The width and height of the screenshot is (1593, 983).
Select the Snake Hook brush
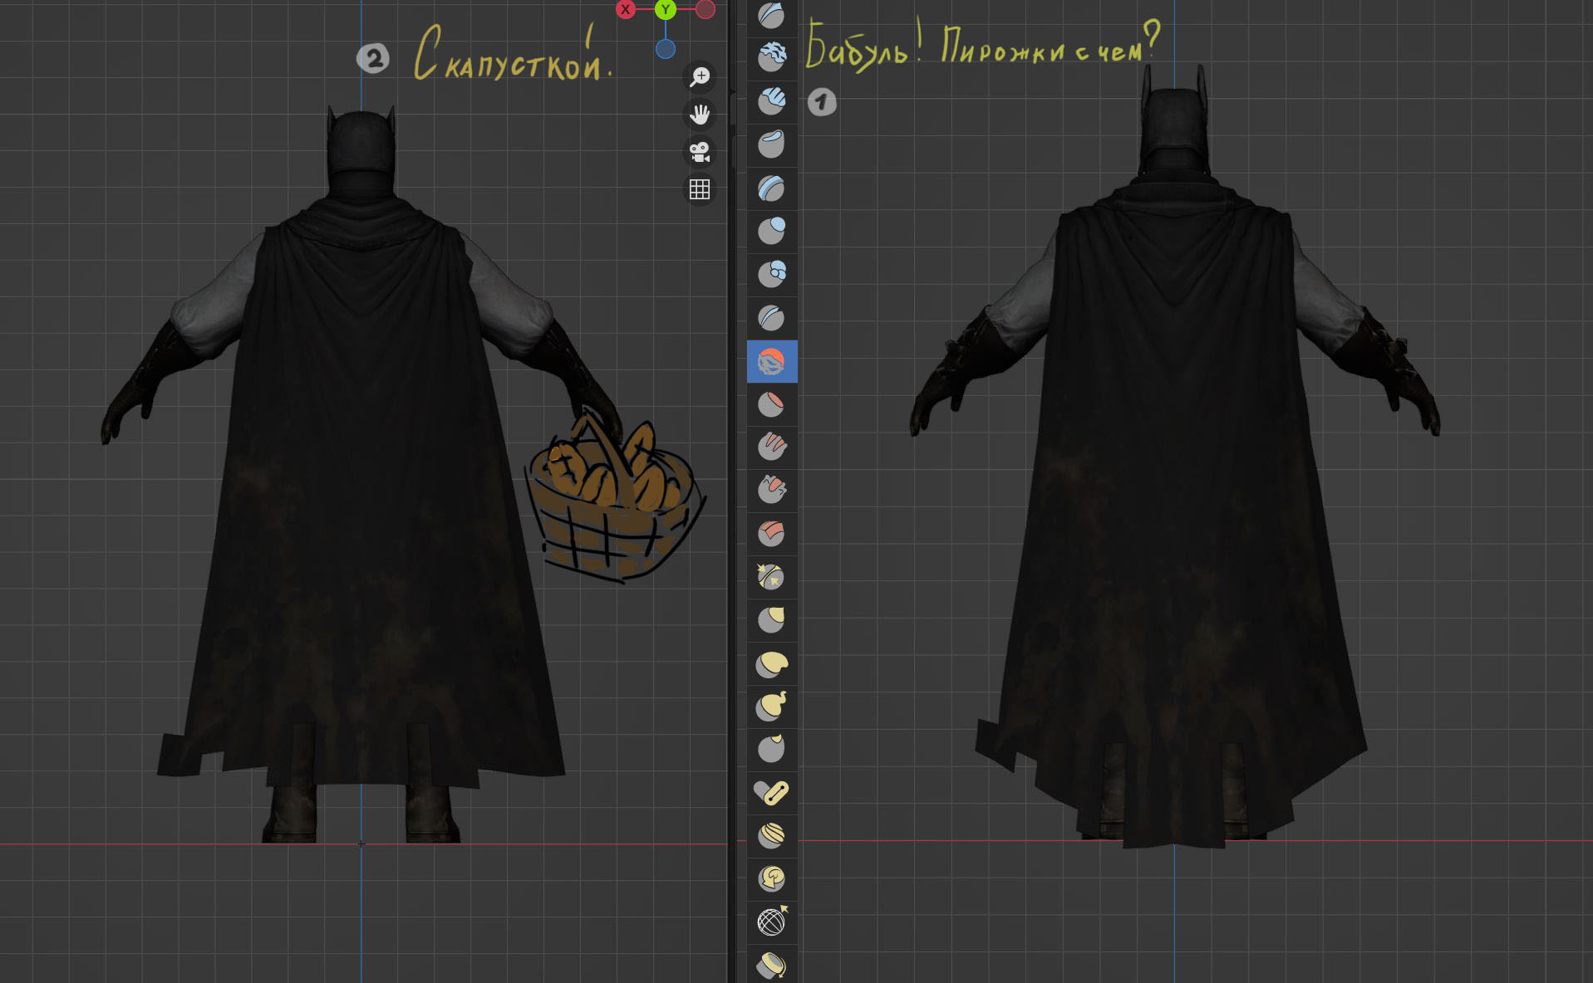click(772, 706)
